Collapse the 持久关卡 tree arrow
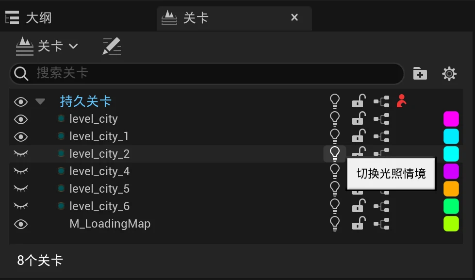The height and width of the screenshot is (280, 475). tap(40, 101)
